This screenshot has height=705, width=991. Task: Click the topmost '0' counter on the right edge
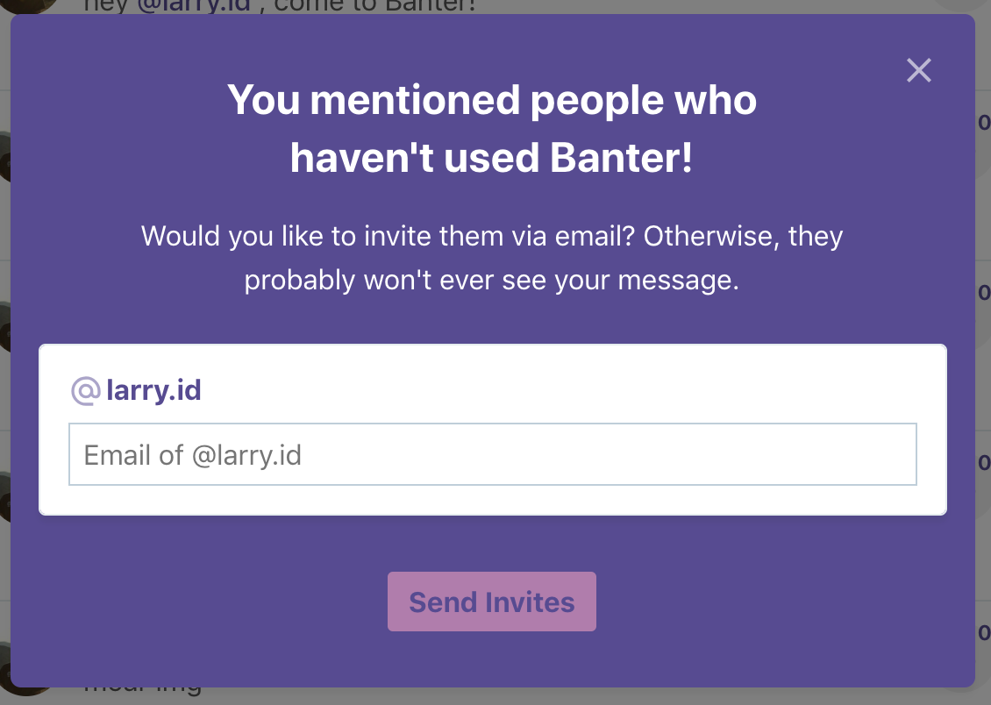coord(983,123)
